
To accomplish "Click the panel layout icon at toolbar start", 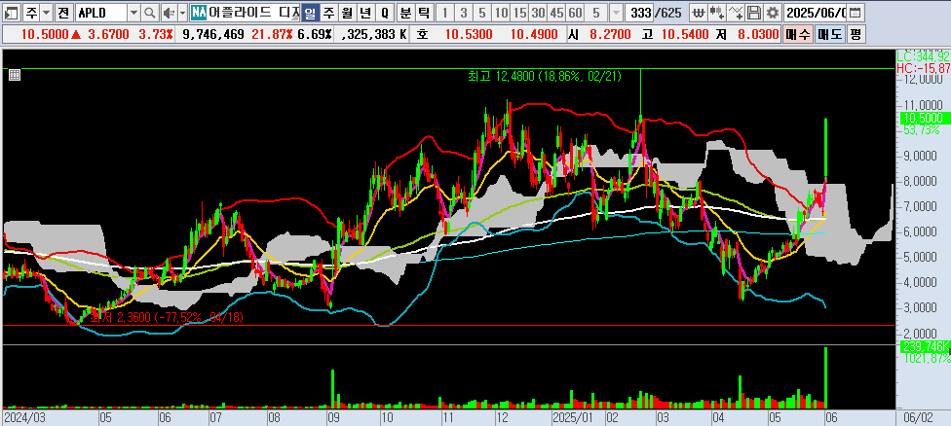I will 12,12.
